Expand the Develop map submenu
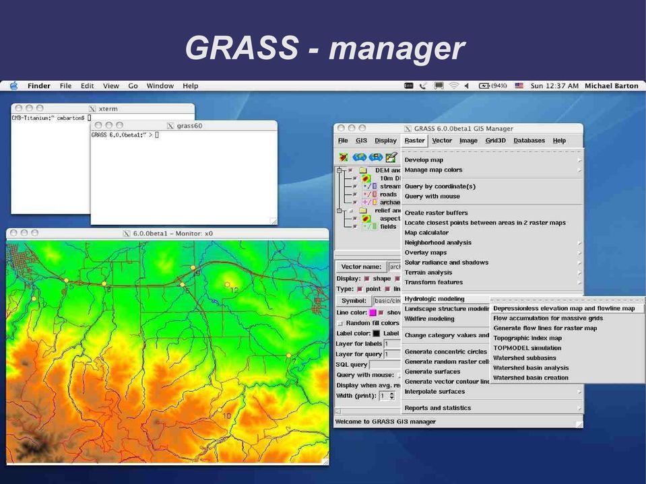646x484 pixels. point(492,160)
